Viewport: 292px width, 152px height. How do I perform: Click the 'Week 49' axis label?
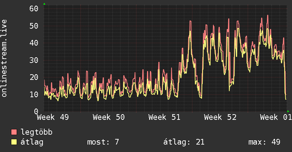(53, 117)
